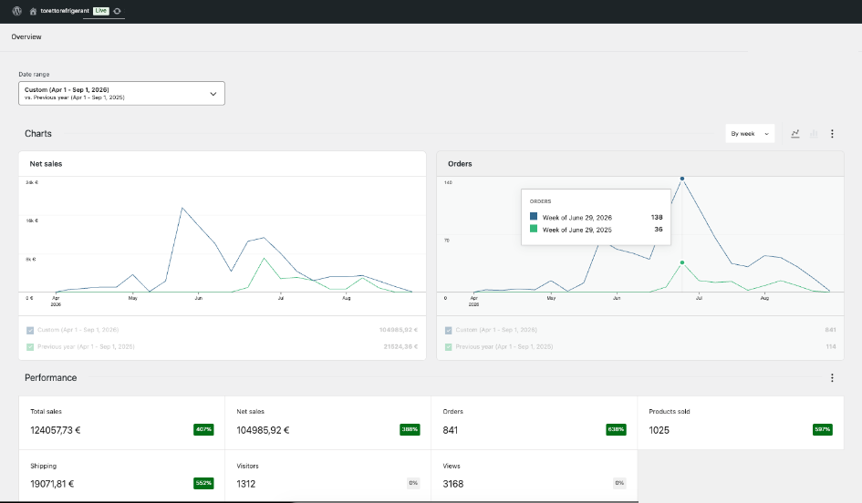Click the chevron in the date range box
The image size is (862, 503).
tap(213, 94)
